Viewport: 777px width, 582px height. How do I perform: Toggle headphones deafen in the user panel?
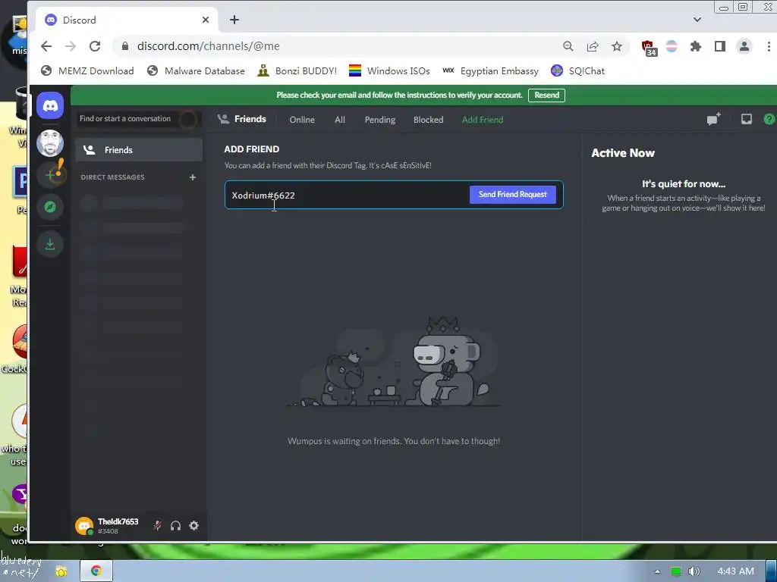click(x=175, y=526)
